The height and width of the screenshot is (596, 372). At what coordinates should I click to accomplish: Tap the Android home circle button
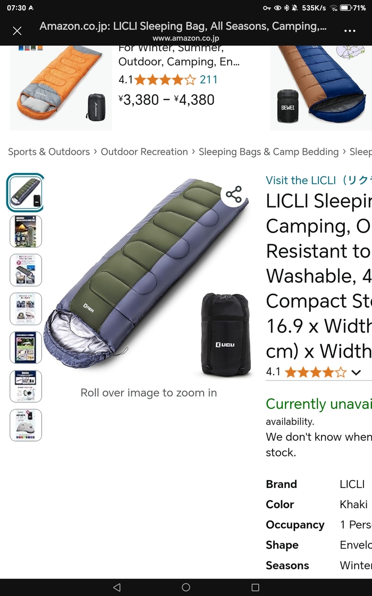click(186, 587)
